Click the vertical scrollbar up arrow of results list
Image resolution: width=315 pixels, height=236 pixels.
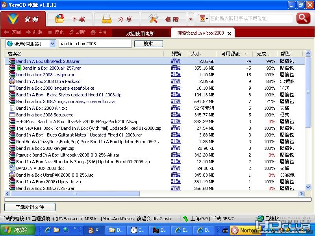click(308, 53)
